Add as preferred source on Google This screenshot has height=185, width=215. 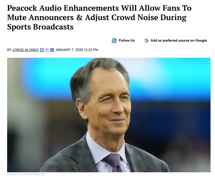click(x=175, y=41)
